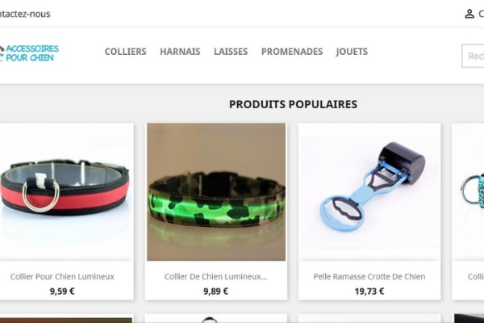The image size is (484, 323).
Task: Click the 9,89 € price
Action: [x=215, y=292]
